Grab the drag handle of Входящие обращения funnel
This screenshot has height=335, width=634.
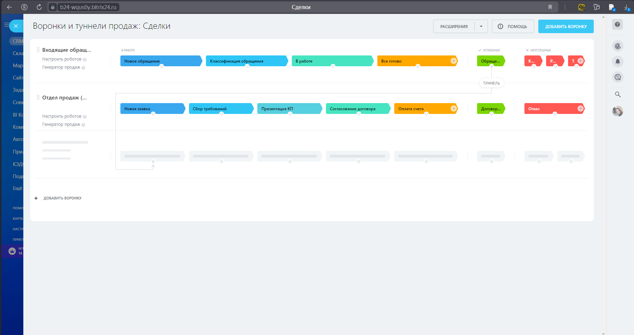click(38, 50)
